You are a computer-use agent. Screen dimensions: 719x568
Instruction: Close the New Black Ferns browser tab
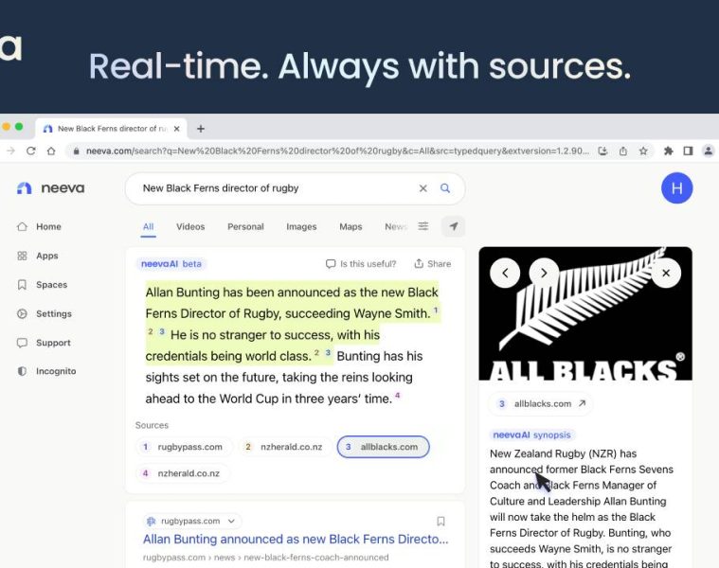coord(176,129)
